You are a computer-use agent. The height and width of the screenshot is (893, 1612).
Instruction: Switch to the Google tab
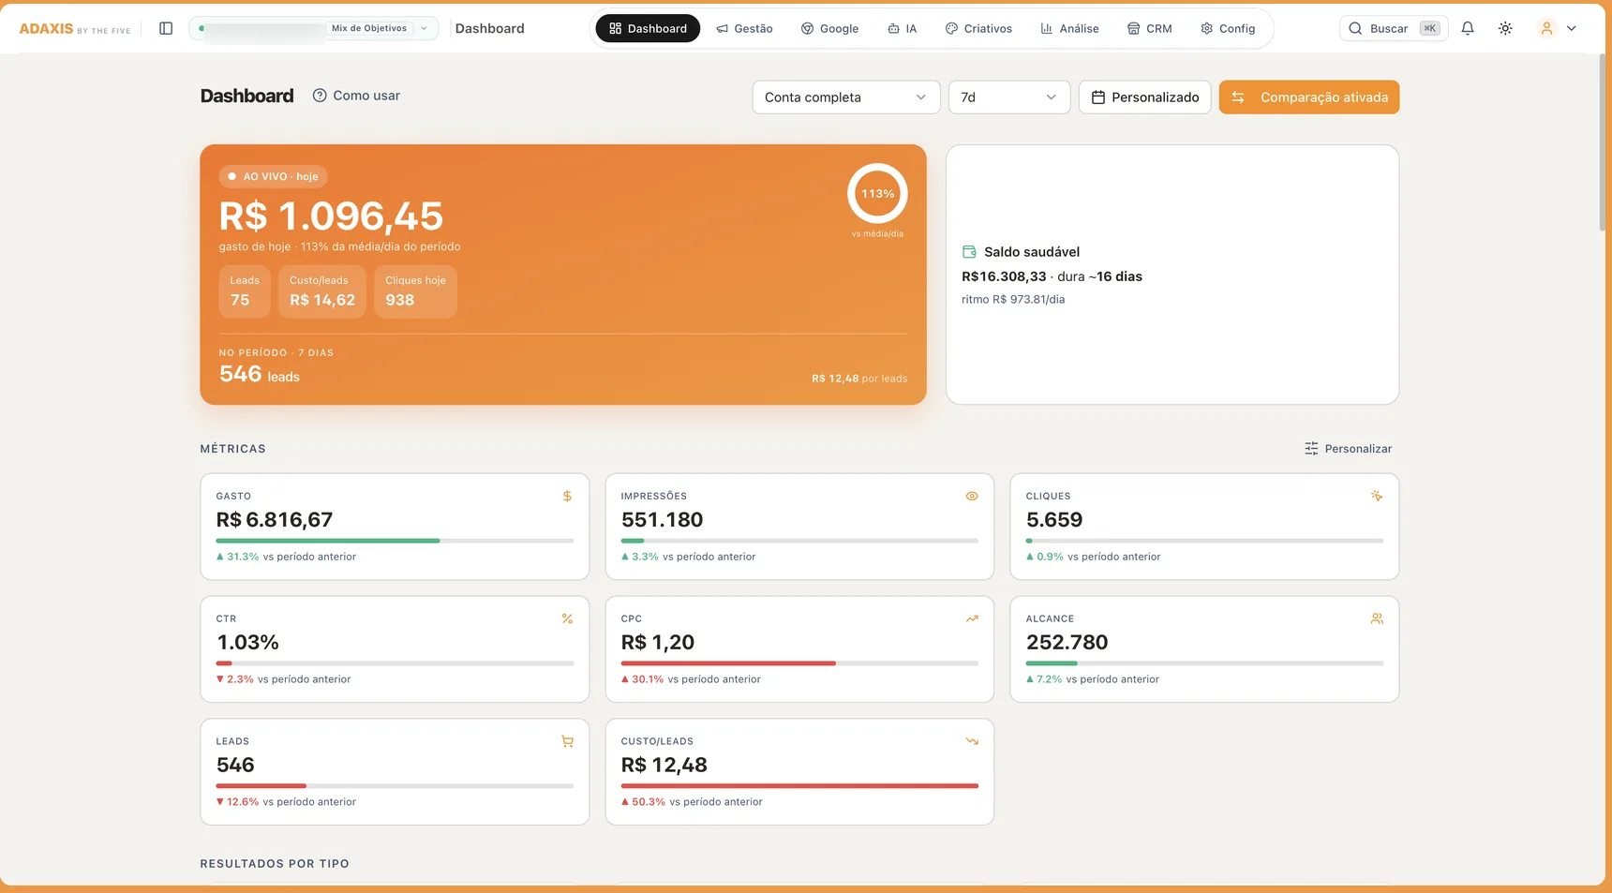pyautogui.click(x=829, y=28)
